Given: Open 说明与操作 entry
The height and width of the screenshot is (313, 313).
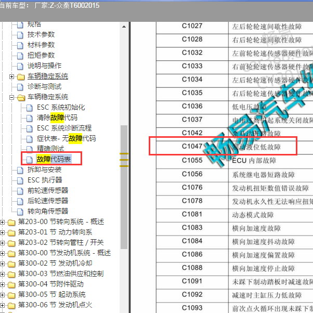Looking at the screenshot, I should click(45, 66).
